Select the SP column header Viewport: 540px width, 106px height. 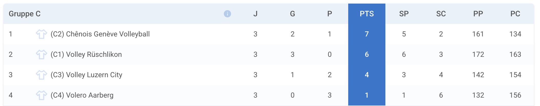[x=404, y=14]
